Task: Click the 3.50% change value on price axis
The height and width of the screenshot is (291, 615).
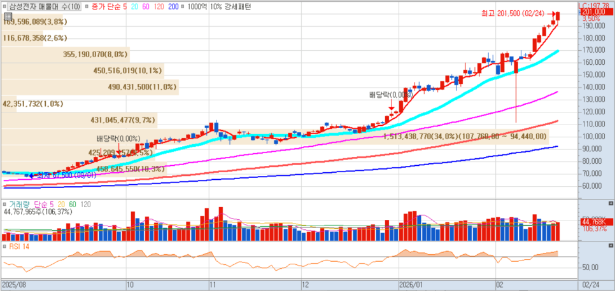Action: [x=591, y=18]
